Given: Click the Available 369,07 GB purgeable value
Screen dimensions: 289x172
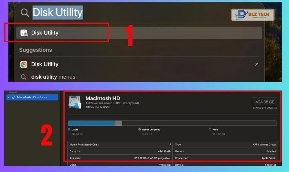Looking at the screenshot, I should point(152,158).
